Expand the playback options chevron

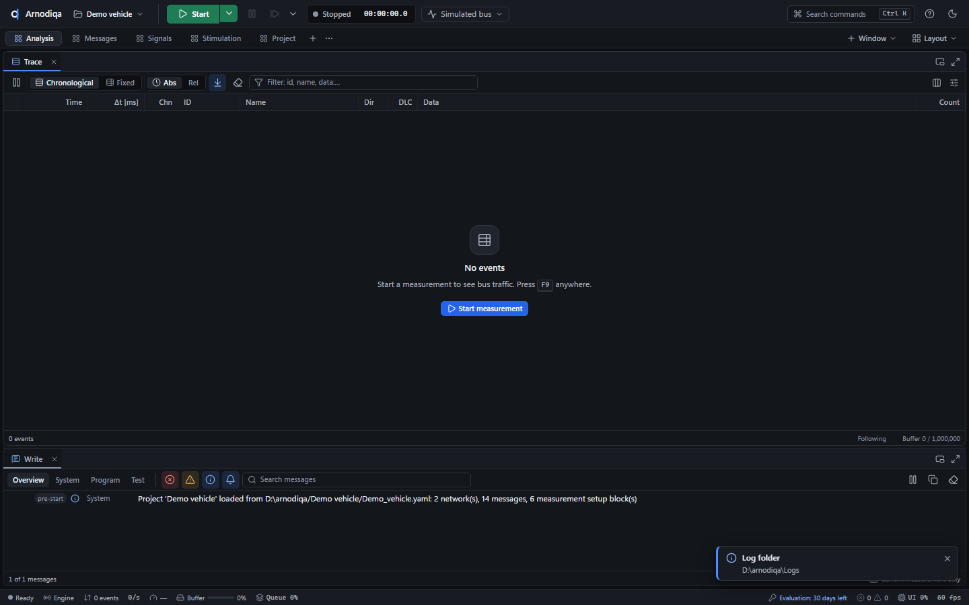click(293, 14)
